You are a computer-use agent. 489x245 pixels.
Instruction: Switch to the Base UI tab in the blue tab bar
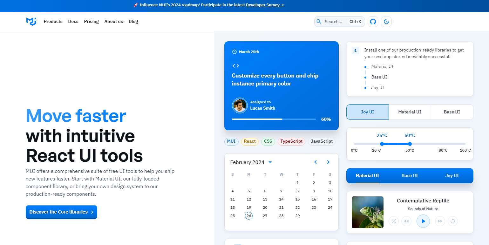[410, 176]
